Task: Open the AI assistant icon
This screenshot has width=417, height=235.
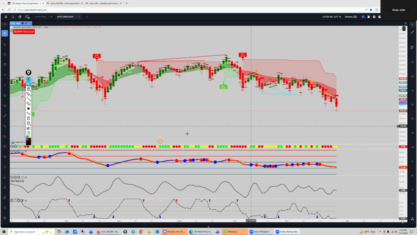Action: coord(28,17)
